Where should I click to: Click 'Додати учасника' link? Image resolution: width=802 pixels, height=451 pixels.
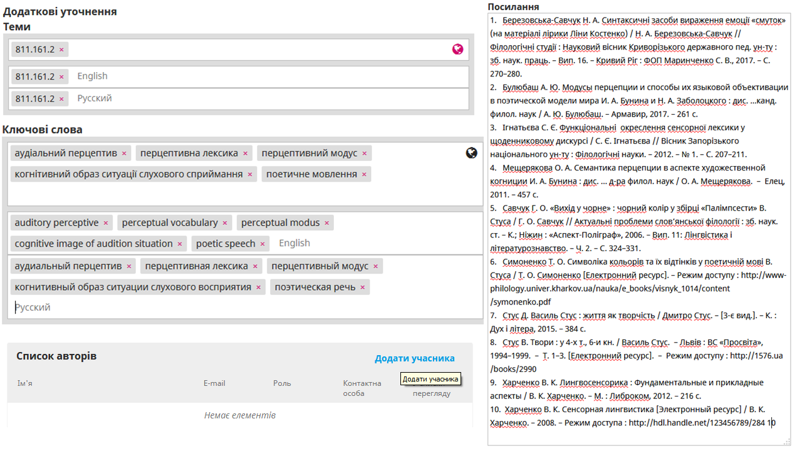click(414, 358)
